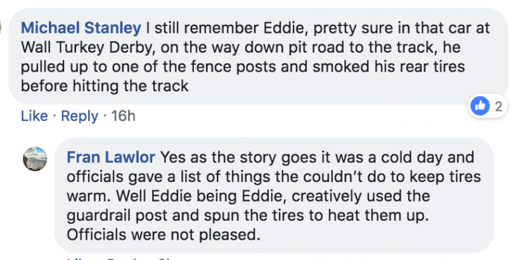The image size is (523, 260).
Task: Click the phrase "smoked his rear tires"
Action: click(389, 67)
